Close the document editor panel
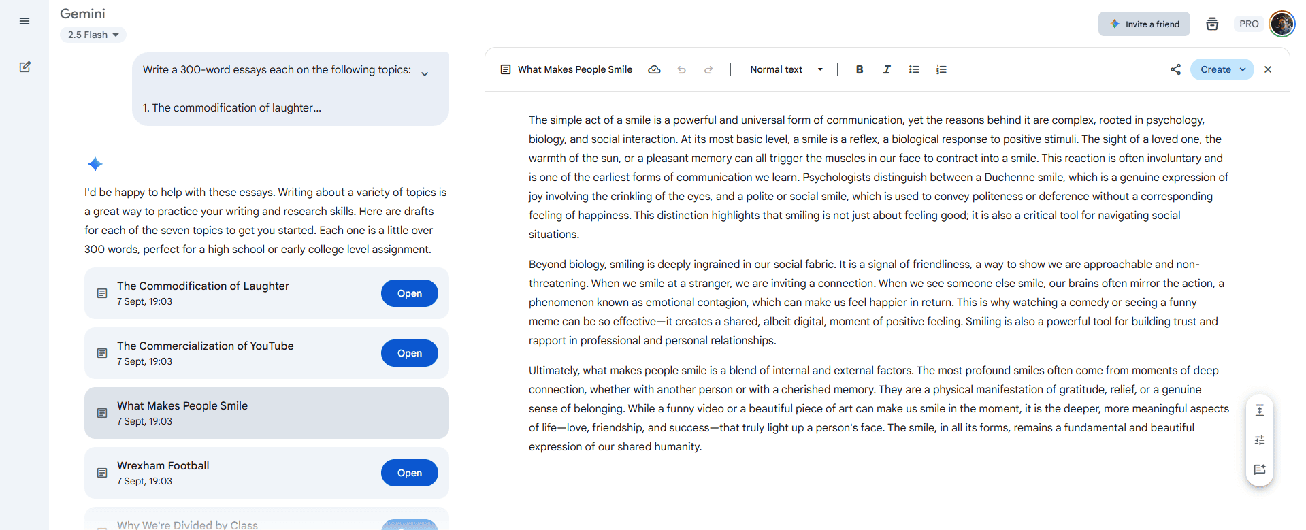Viewport: 1306px width, 530px height. [x=1268, y=69]
